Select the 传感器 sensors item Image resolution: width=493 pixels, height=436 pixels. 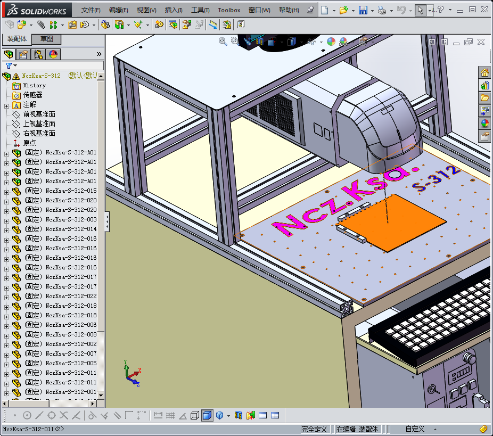[x=32, y=95]
